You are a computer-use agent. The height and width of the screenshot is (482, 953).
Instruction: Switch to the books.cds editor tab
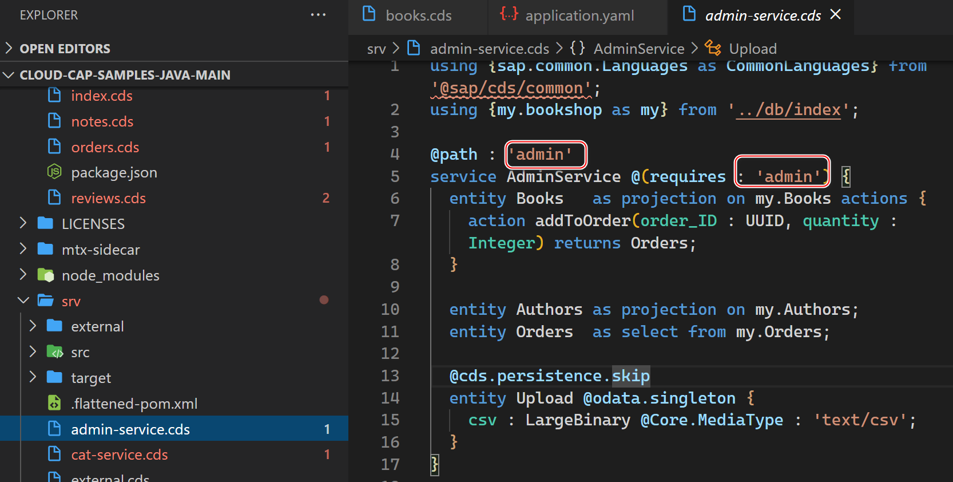pos(418,16)
